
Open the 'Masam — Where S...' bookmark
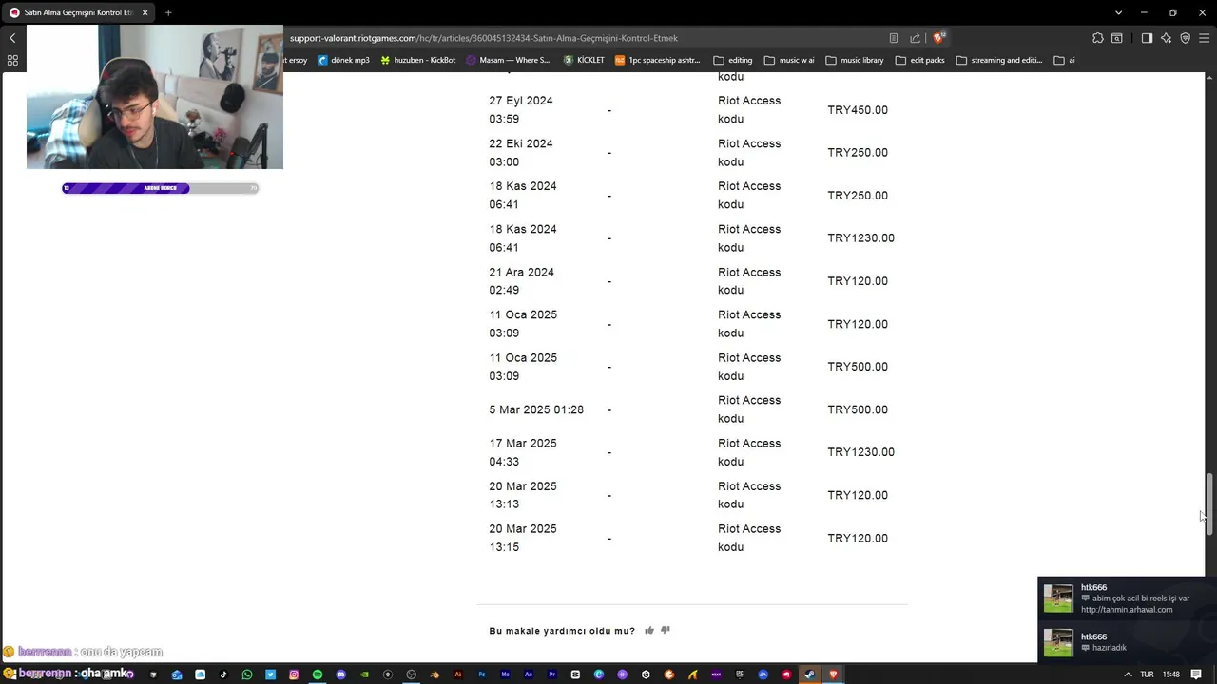tap(508, 60)
